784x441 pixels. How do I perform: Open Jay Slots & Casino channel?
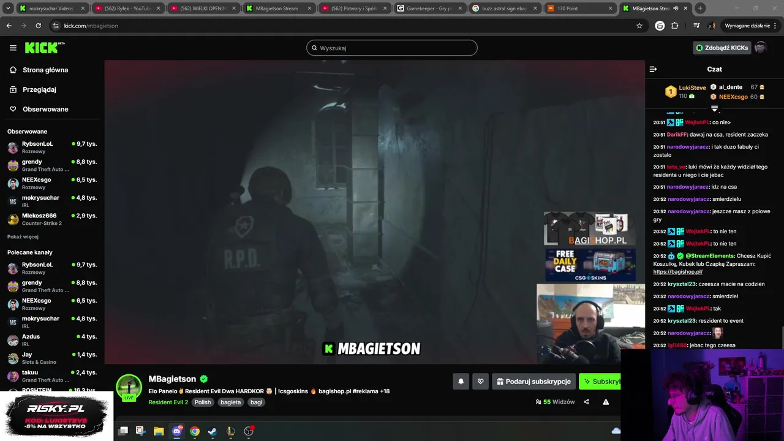coord(52,358)
